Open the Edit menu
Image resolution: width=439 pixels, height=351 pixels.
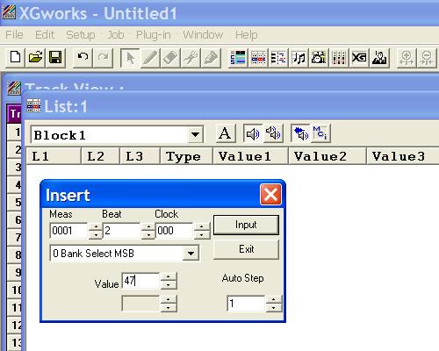click(45, 35)
